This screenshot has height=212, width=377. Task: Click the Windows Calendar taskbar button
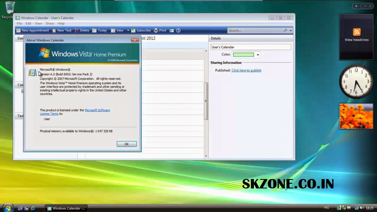pyautogui.click(x=67, y=208)
